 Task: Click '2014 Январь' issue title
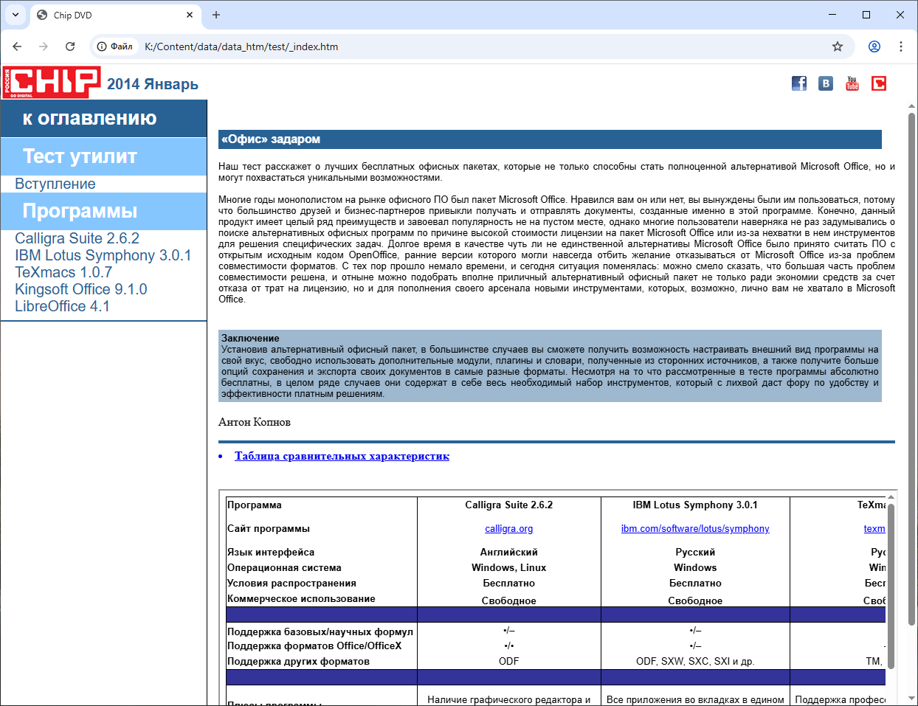(x=153, y=84)
